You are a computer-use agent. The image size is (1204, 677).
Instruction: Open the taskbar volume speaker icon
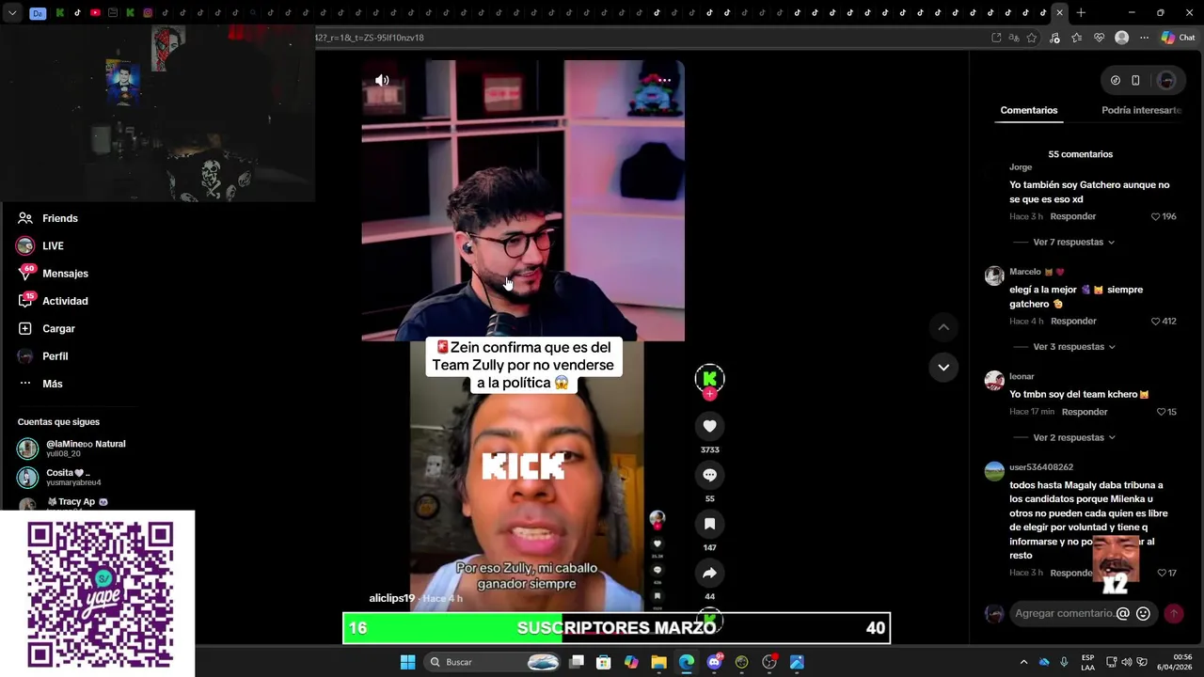[x=1126, y=662]
